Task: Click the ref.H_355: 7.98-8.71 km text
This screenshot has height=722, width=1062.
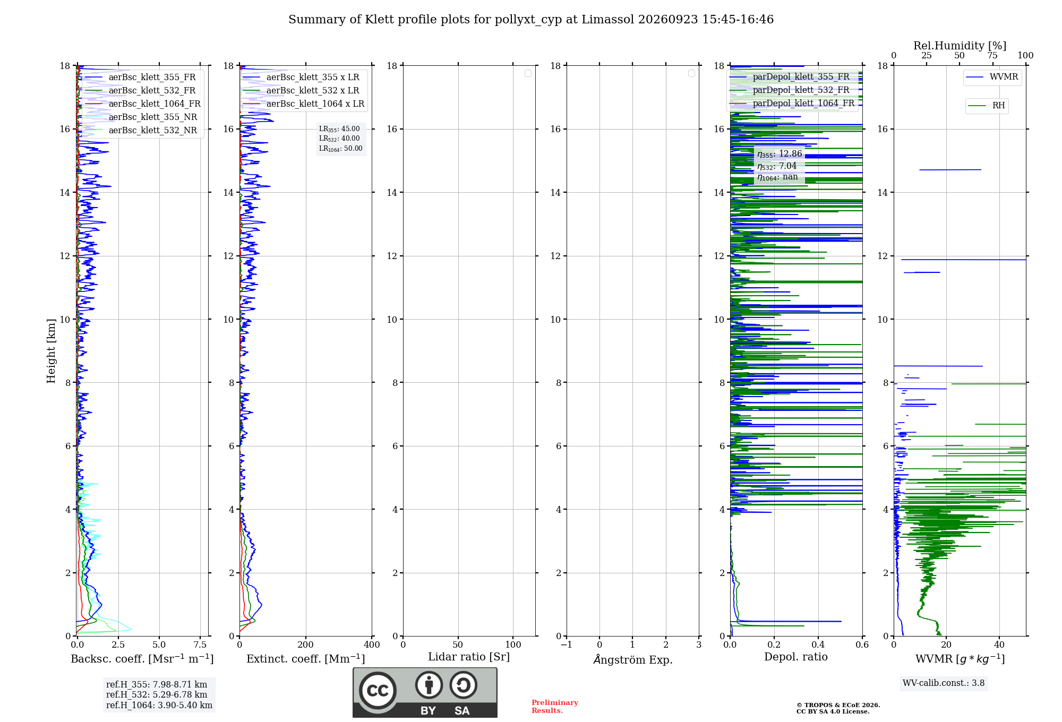Action: (x=157, y=685)
